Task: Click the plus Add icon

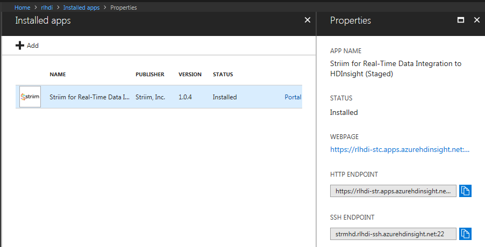Action: 20,46
